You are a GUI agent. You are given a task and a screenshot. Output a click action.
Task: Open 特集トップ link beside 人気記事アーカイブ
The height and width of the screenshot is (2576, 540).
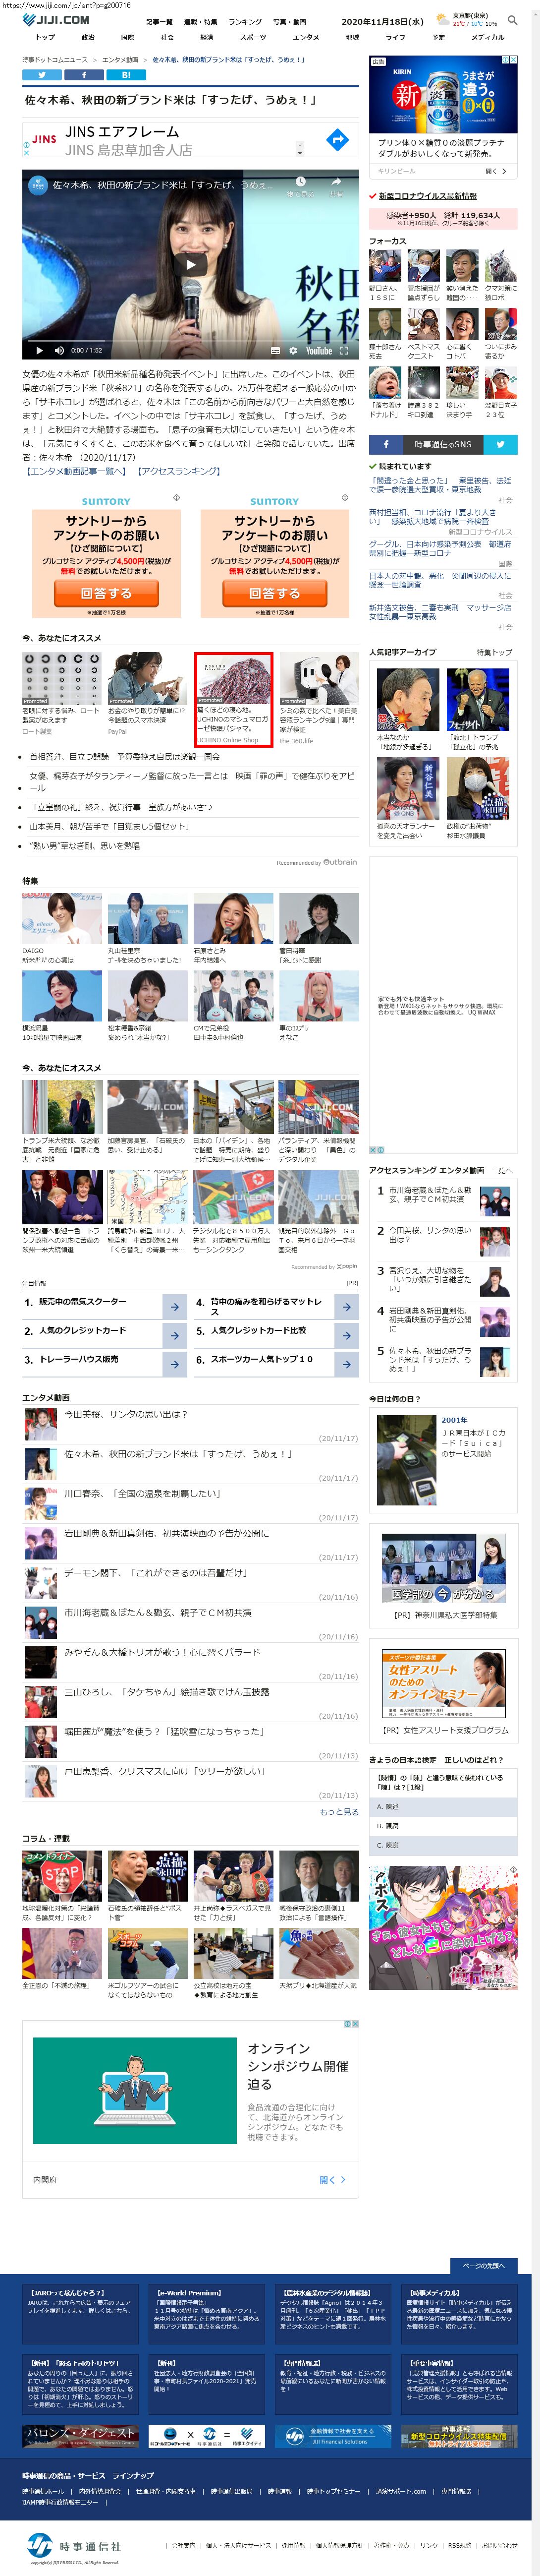click(494, 652)
